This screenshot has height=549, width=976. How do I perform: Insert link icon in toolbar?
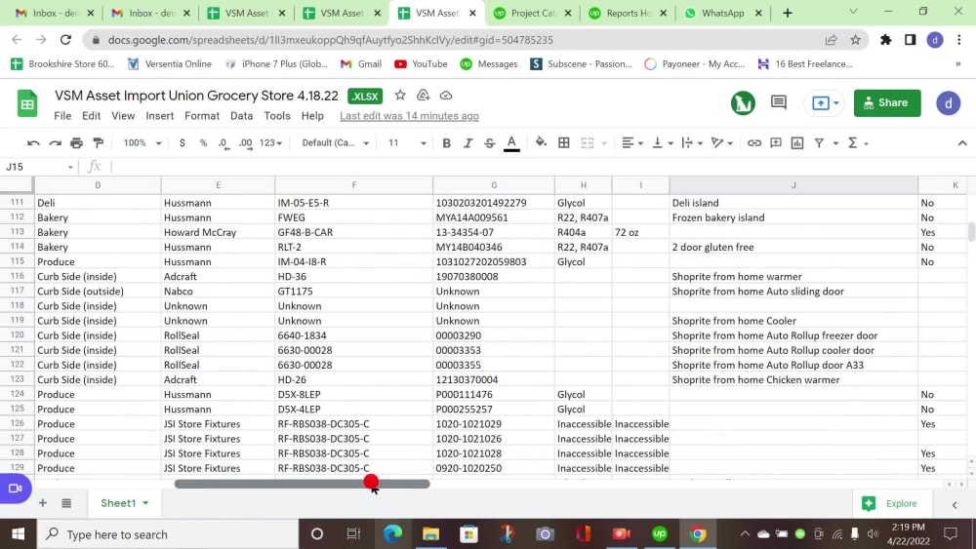753,143
